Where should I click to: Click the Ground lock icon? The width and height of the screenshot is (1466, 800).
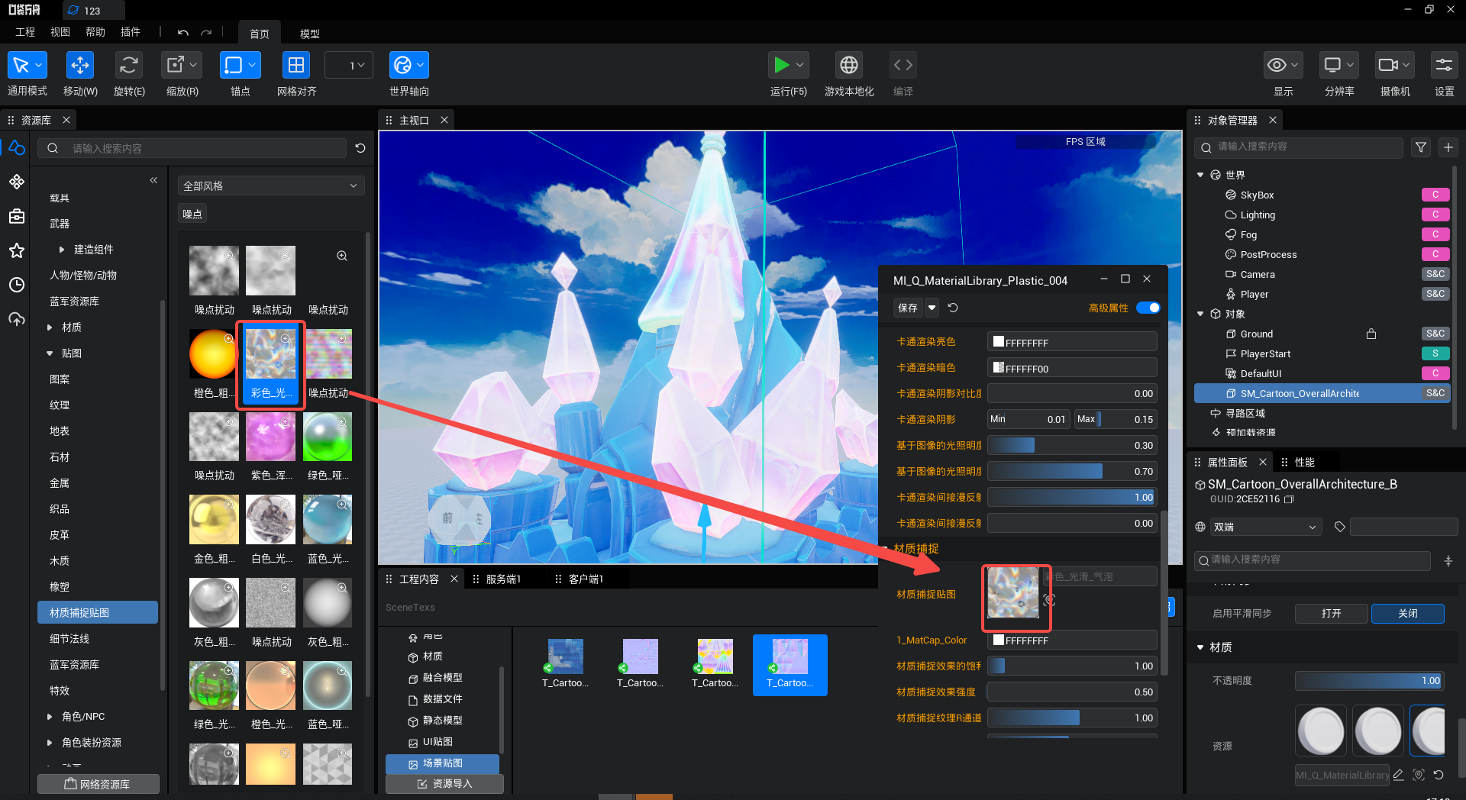tap(1371, 334)
